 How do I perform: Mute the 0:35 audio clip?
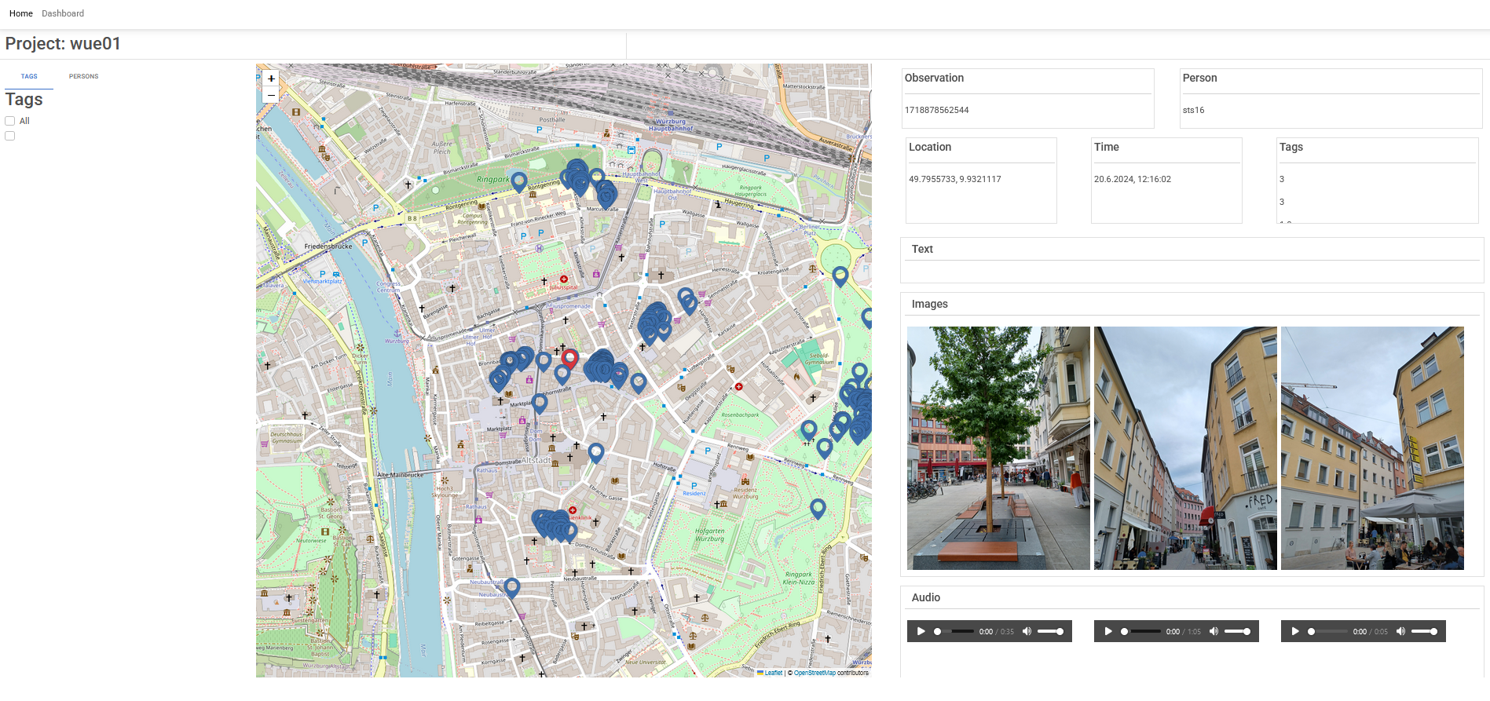point(1027,631)
